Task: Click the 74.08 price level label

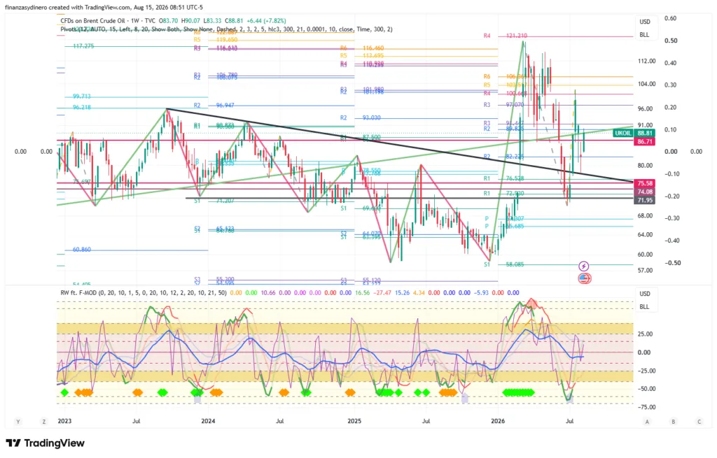Action: (645, 192)
